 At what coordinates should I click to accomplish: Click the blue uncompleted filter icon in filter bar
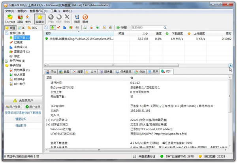pos(65,27)
